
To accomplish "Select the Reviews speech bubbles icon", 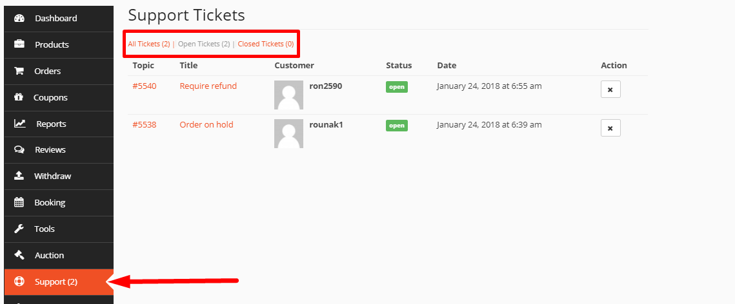I will coord(19,149).
